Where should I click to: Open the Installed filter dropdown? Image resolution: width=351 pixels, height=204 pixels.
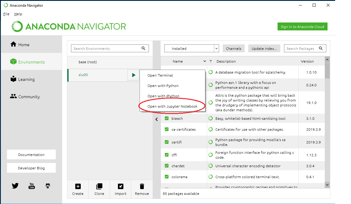191,48
